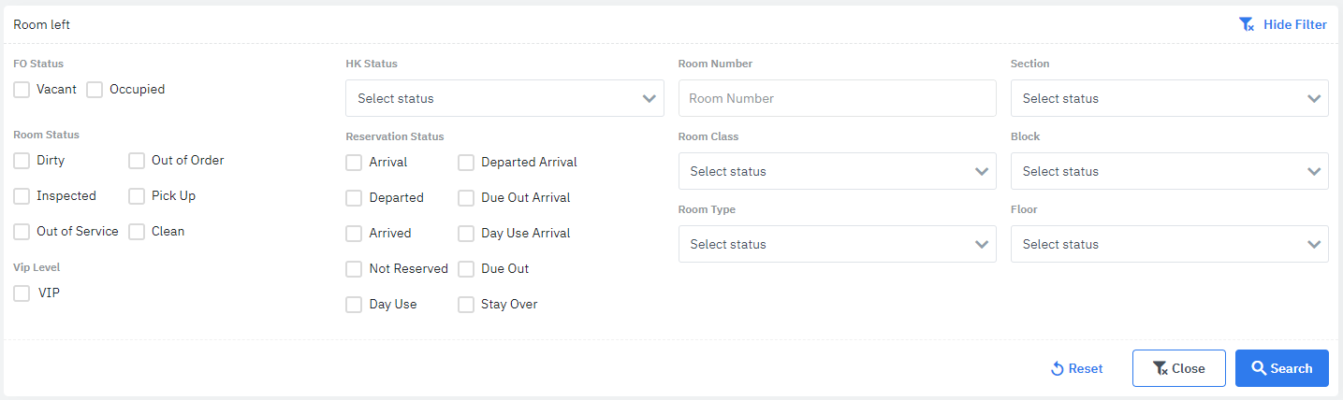1343x400 pixels.
Task: Check the Out of Order option
Action: 137,161
